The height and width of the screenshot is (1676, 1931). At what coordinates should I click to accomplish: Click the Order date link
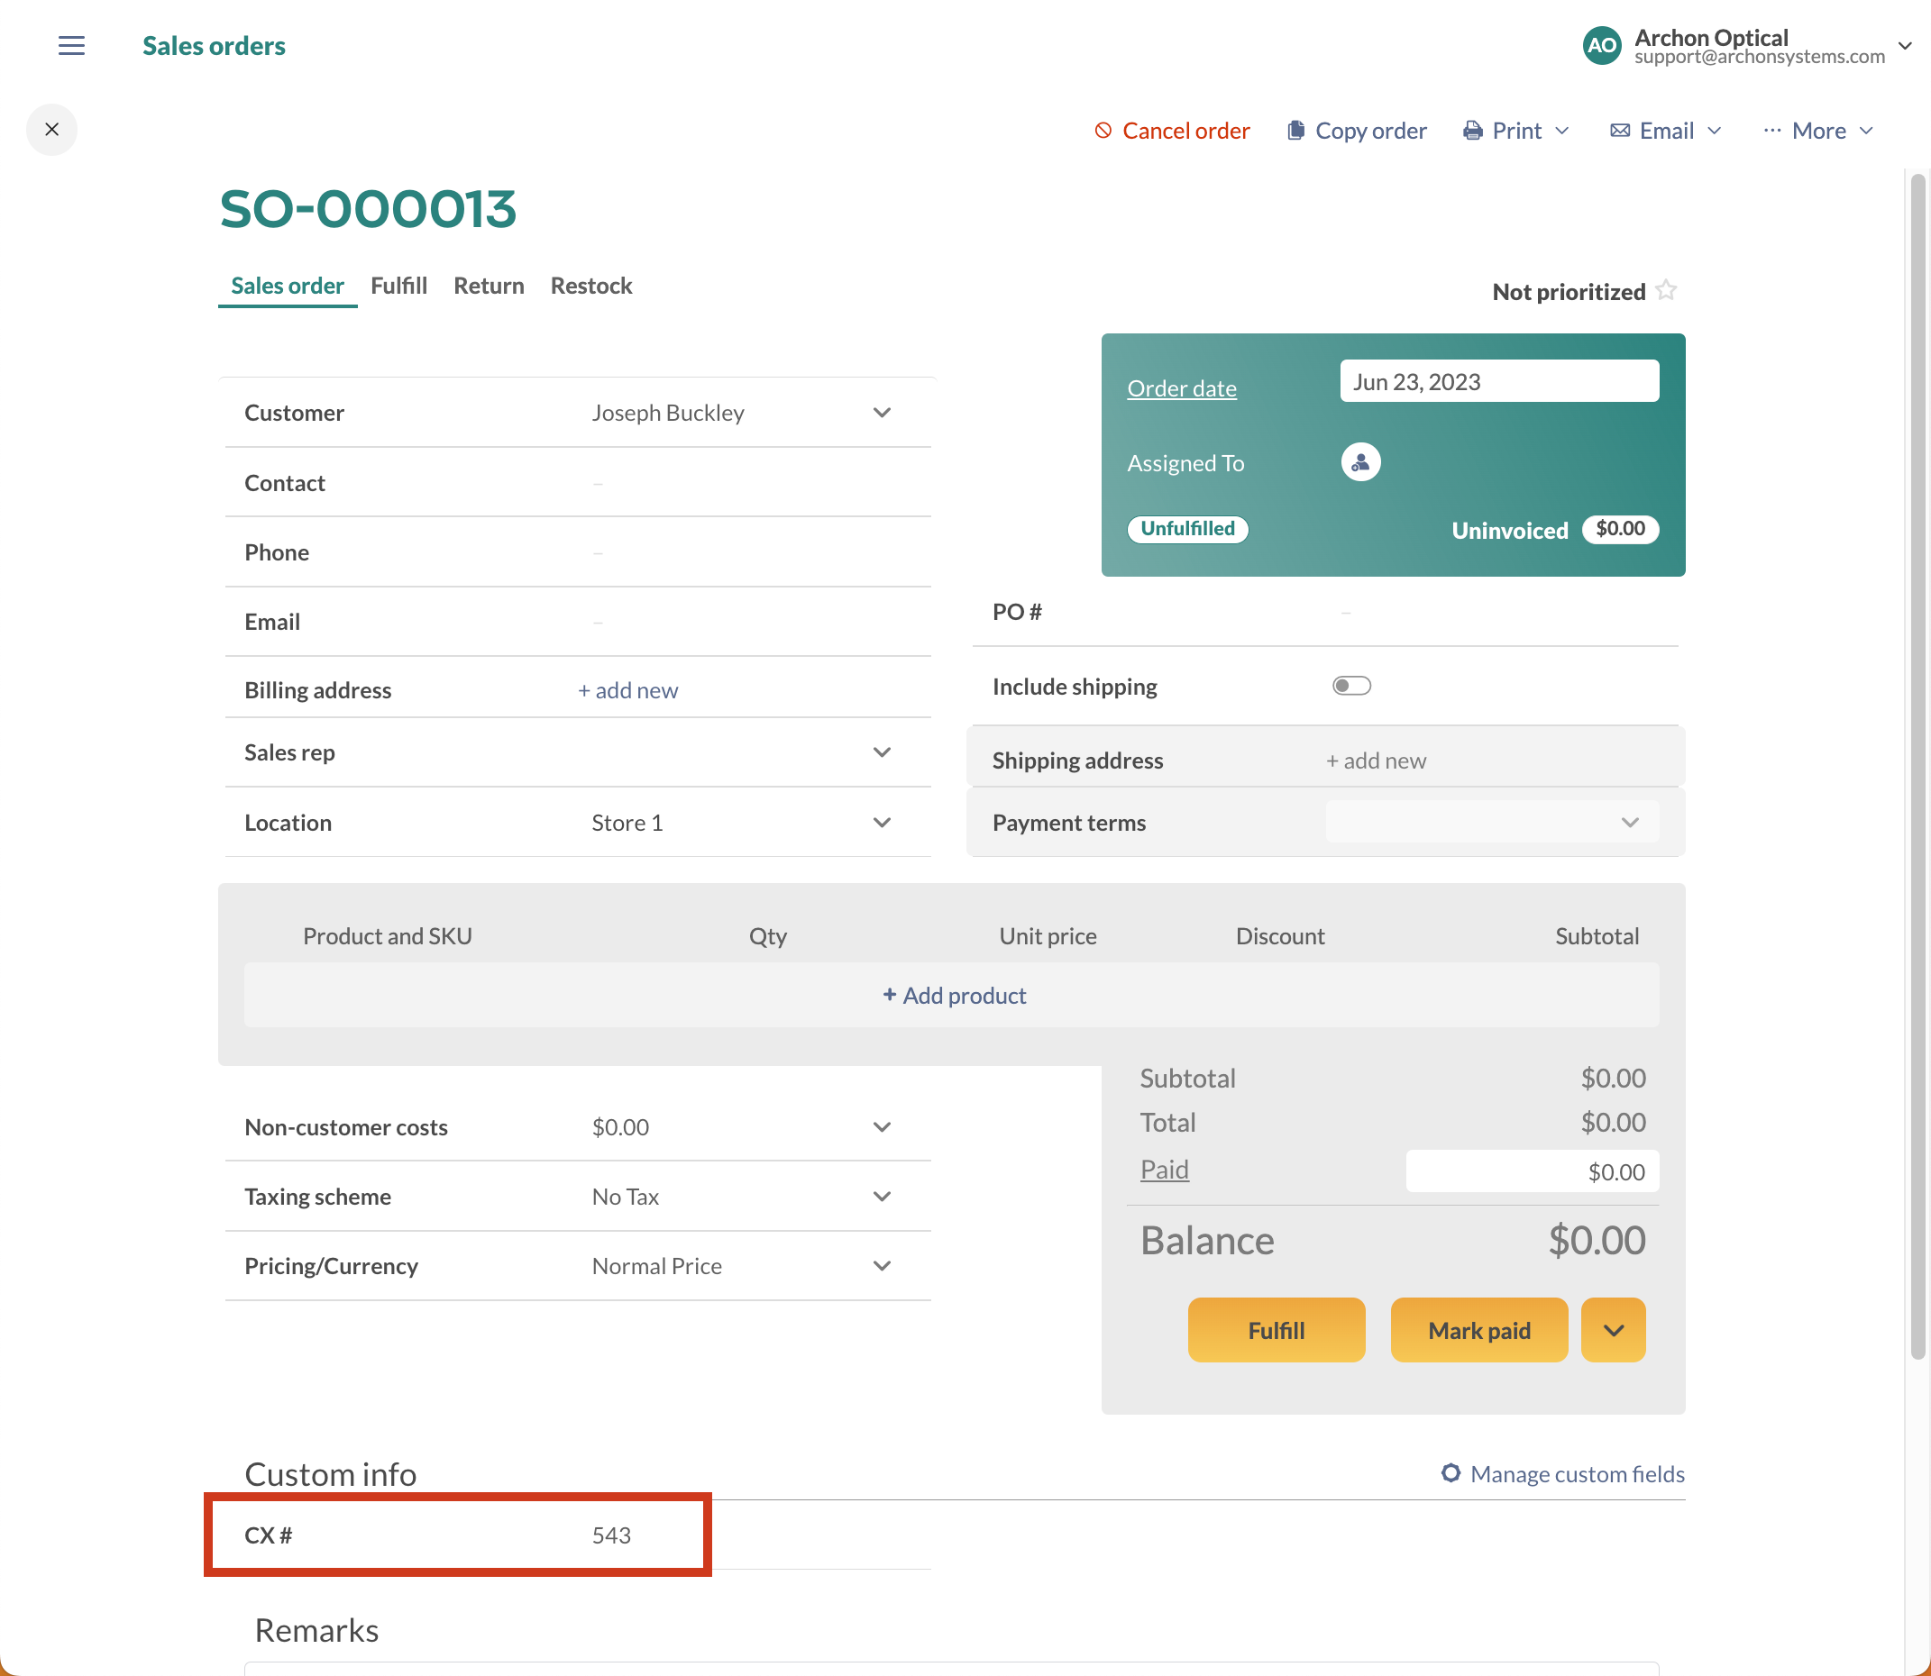click(x=1182, y=387)
